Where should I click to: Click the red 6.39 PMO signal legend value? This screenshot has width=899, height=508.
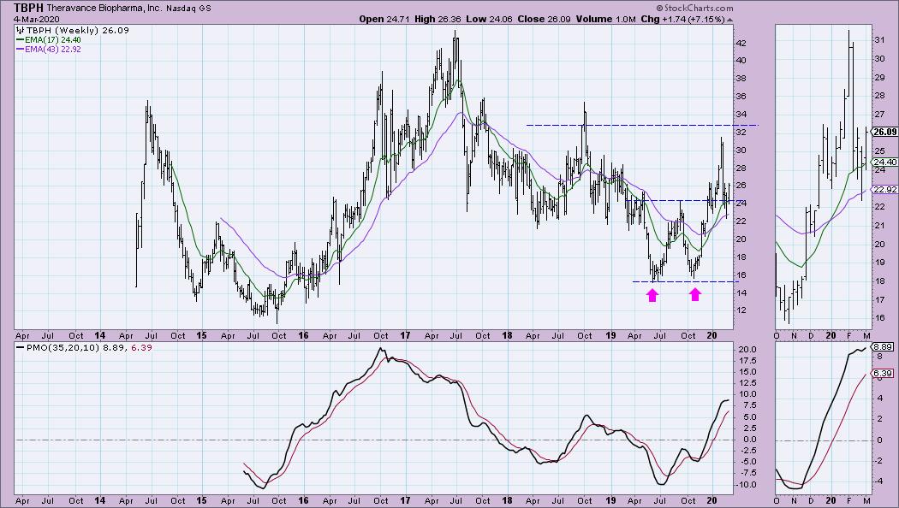[x=141, y=347]
